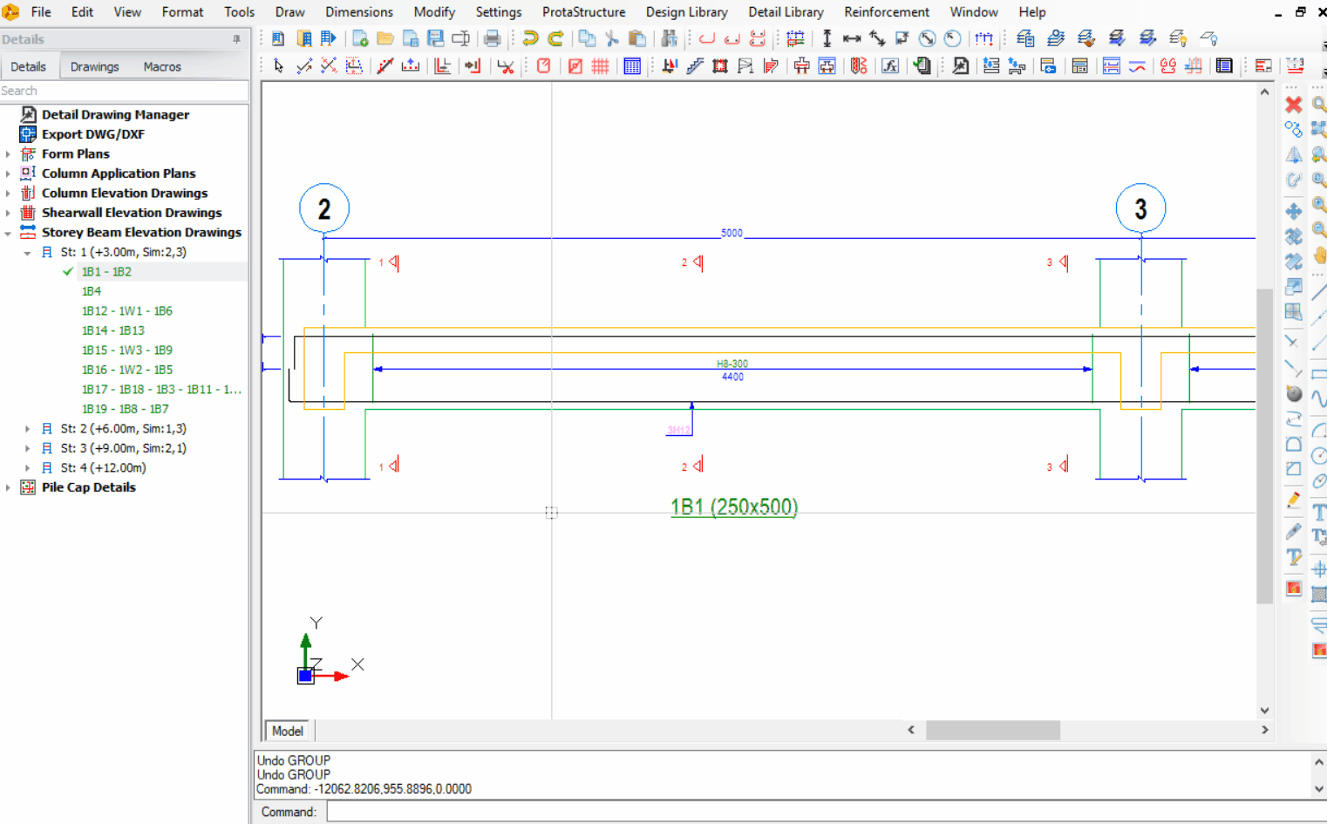The height and width of the screenshot is (824, 1327).
Task: Click the Copy documents icon
Action: click(x=588, y=38)
